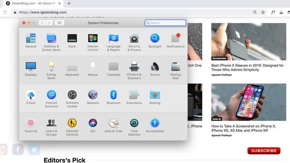Click the iPhone X sleeve article thumbnail

[x=249, y=42]
